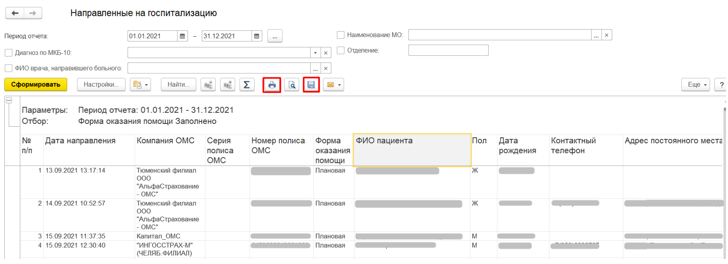728x264 pixels.
Task: Open report variants dropdown menu
Action: (140, 85)
